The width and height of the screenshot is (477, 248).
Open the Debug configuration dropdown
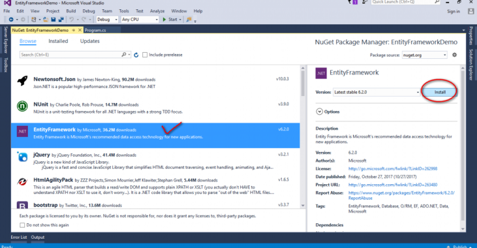tap(107, 19)
